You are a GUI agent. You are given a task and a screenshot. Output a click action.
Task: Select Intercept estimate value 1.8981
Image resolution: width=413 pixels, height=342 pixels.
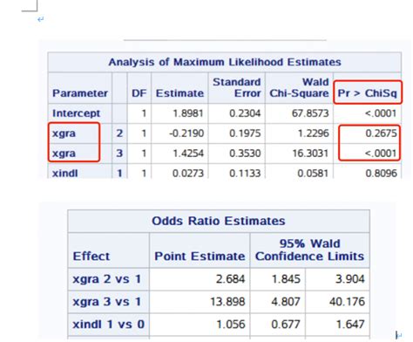pyautogui.click(x=188, y=113)
